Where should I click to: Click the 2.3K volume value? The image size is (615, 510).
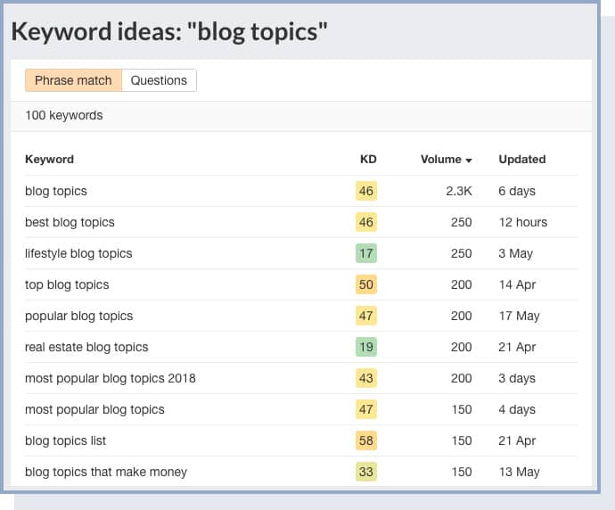(x=459, y=191)
